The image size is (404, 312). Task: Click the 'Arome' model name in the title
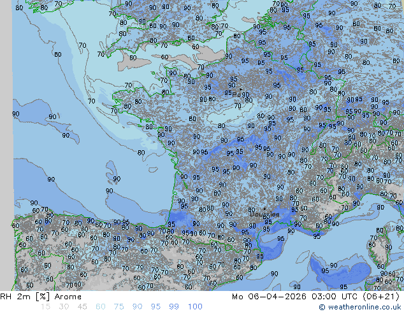(68, 297)
